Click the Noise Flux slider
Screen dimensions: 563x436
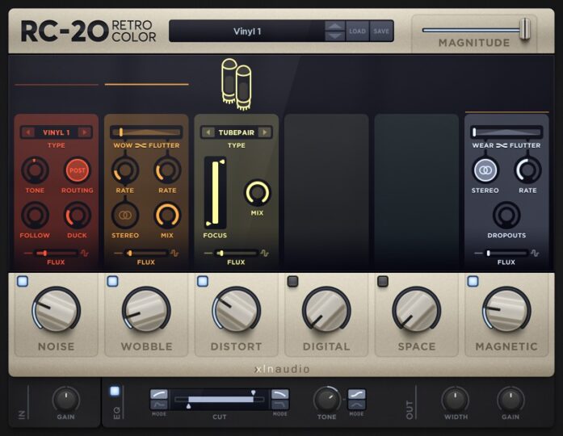pos(56,254)
